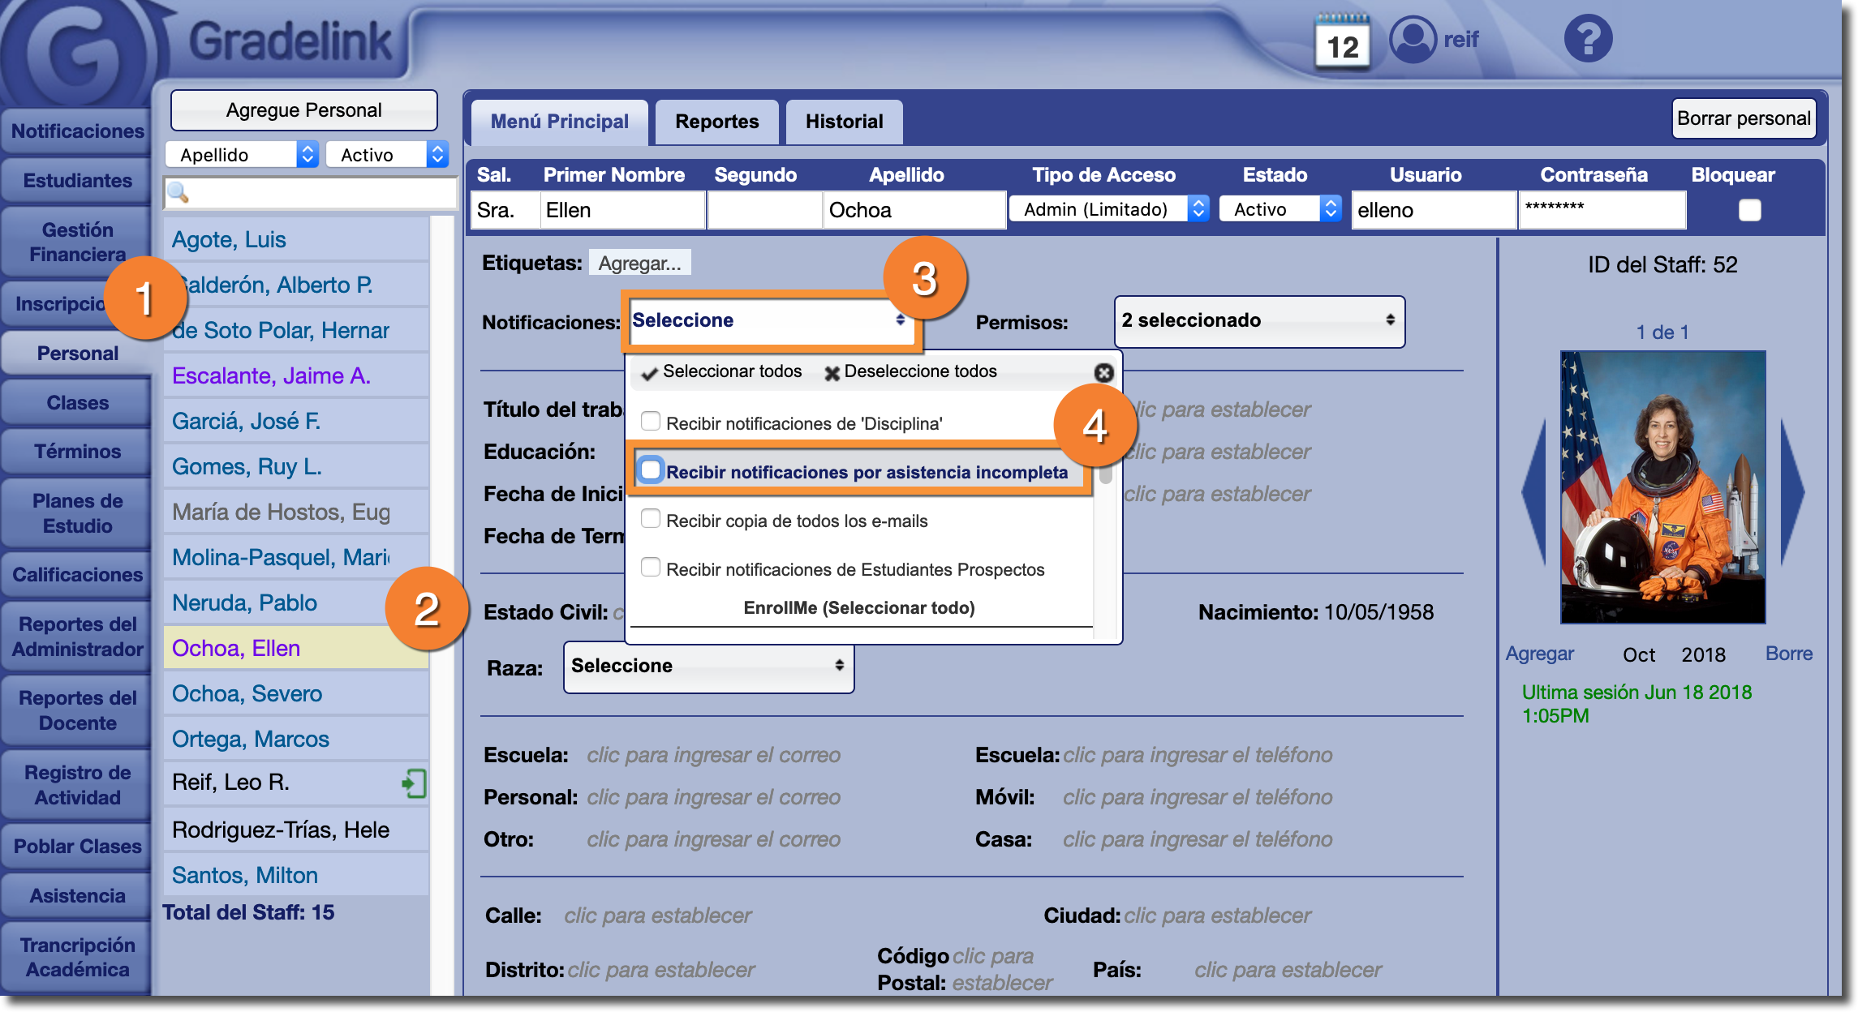Click the Borrar personal button

tap(1743, 118)
